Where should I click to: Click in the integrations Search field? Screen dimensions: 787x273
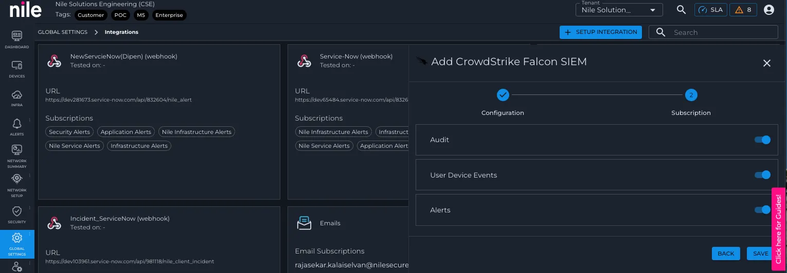coord(713,32)
